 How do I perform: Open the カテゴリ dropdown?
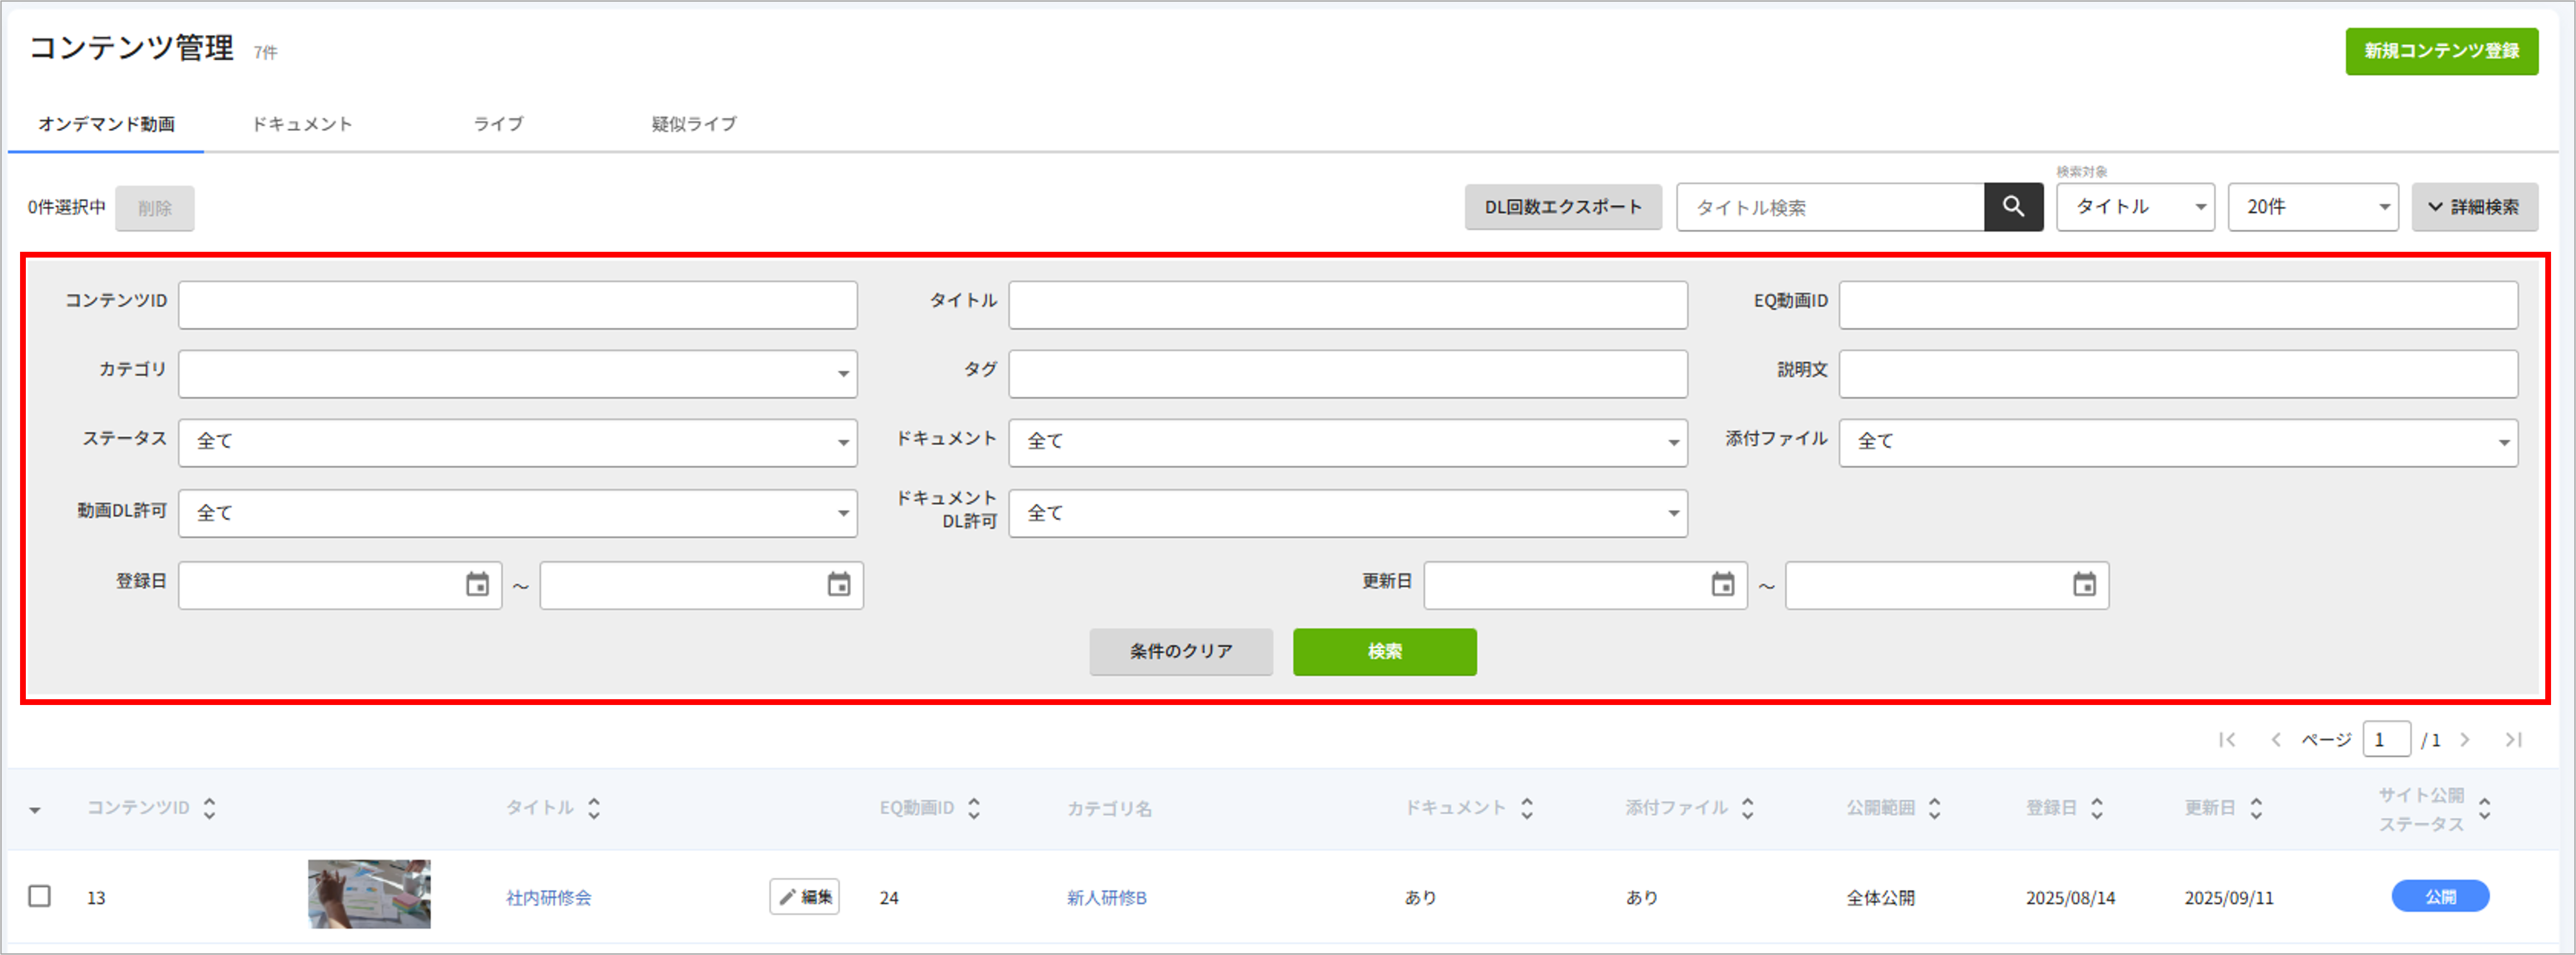518,374
